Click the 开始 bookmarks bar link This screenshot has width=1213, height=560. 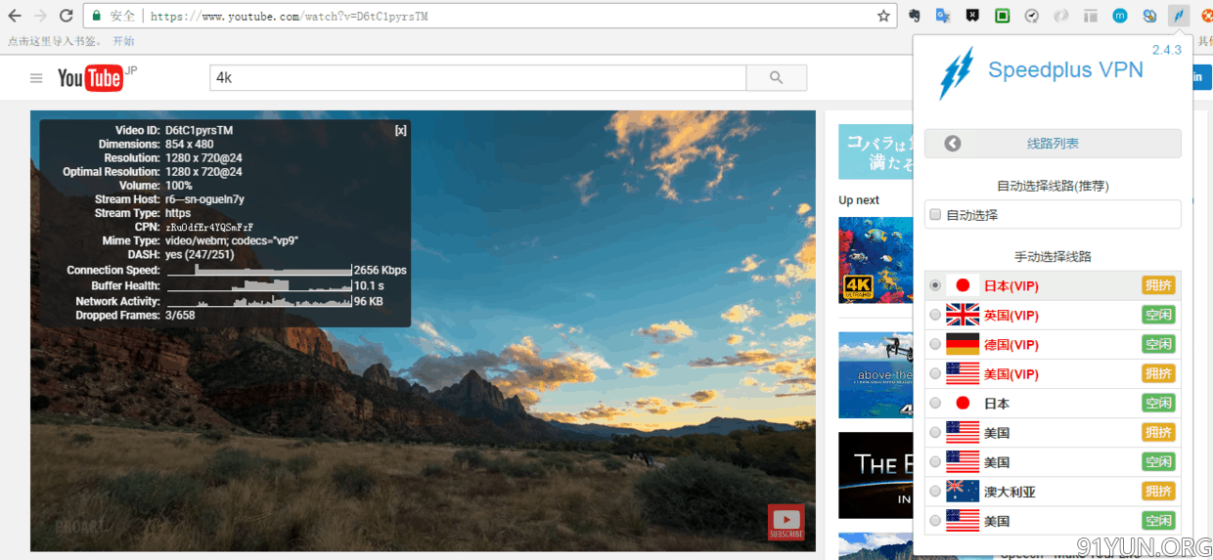tap(123, 41)
